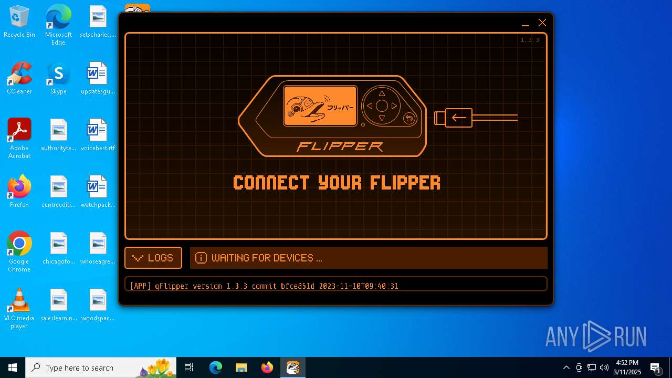Click the WAITING FOR DEVICES status text

point(267,258)
